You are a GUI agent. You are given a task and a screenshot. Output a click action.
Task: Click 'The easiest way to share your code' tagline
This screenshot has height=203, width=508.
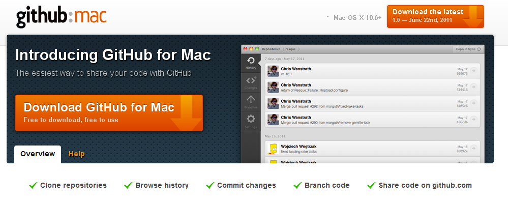click(x=103, y=73)
